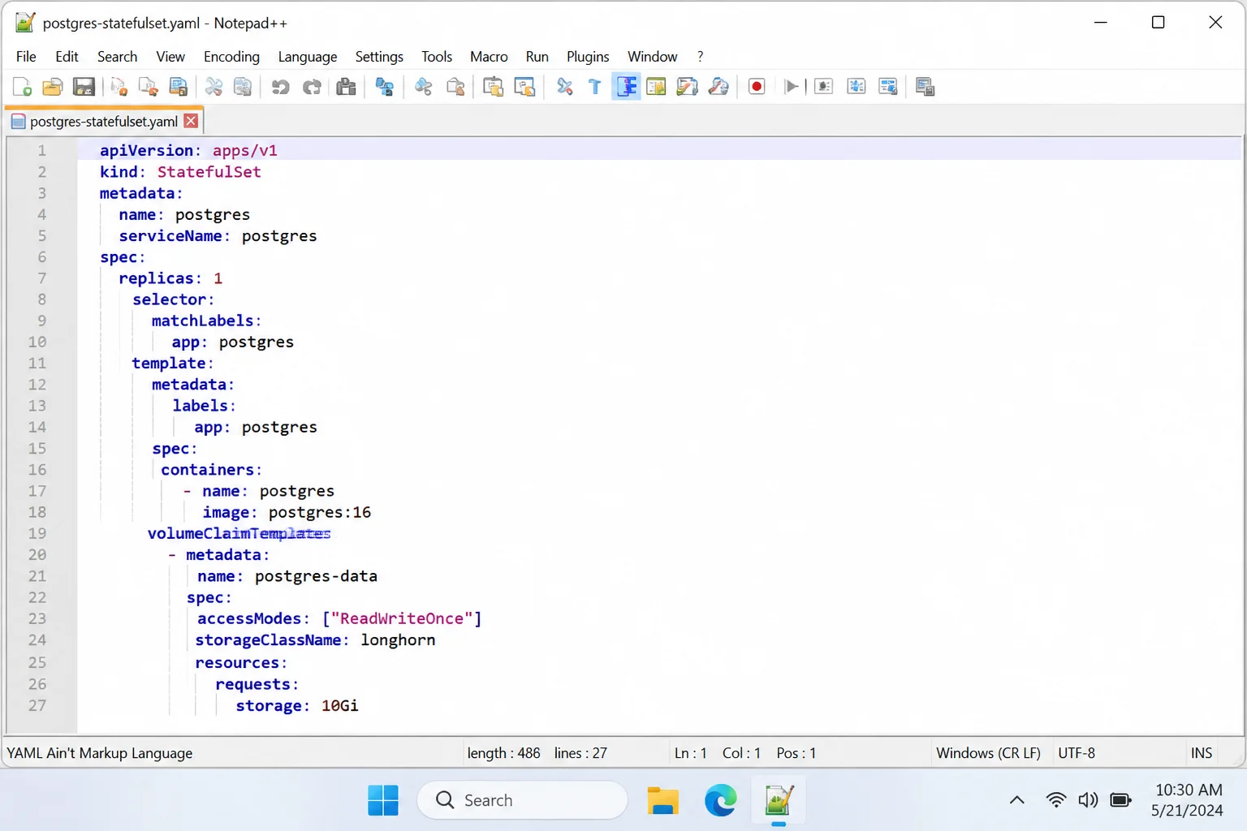Click the volumeClaimTemplates line
The height and width of the screenshot is (831, 1247).
239,533
